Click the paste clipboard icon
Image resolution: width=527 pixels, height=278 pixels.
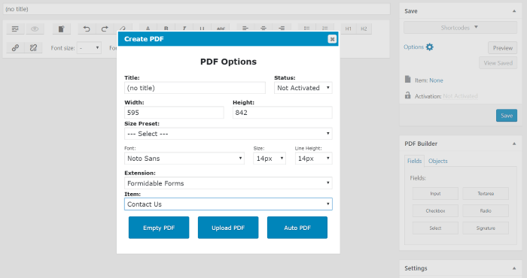pos(62,29)
